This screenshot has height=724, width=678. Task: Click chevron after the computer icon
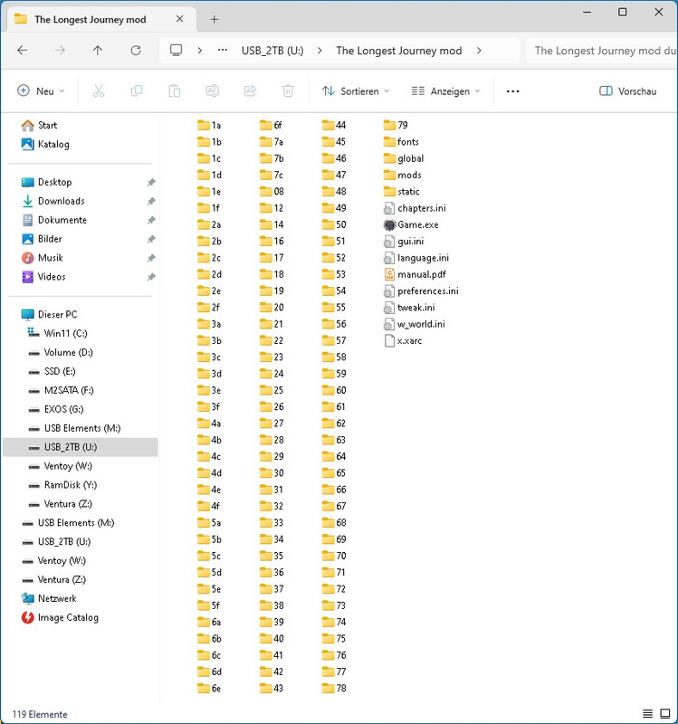[x=199, y=51]
